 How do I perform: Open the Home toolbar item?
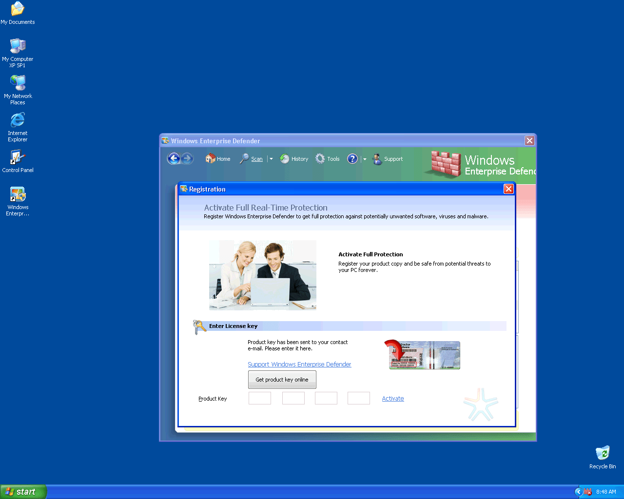coord(218,159)
